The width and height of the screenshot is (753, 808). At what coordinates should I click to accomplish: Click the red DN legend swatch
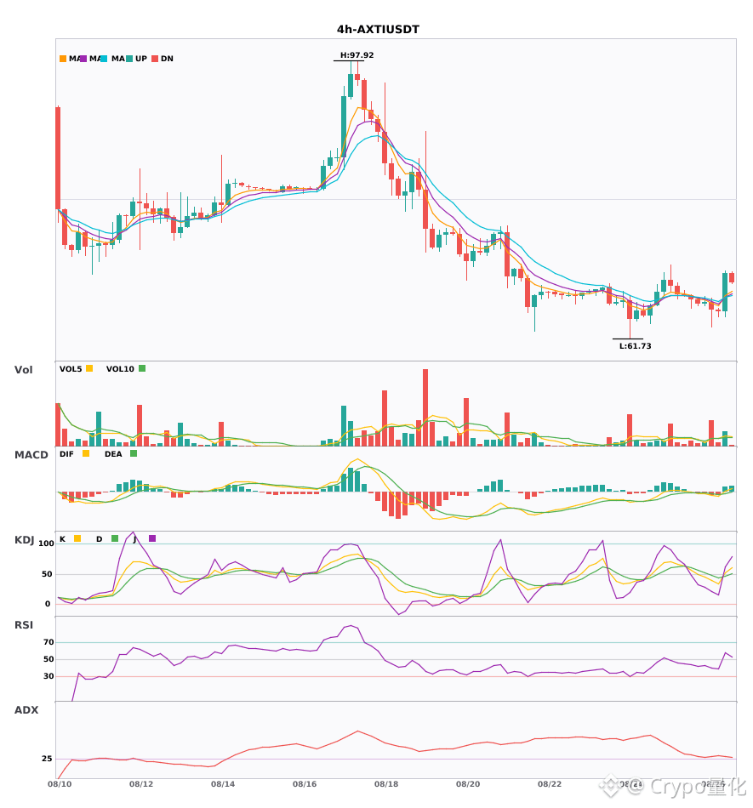click(155, 59)
